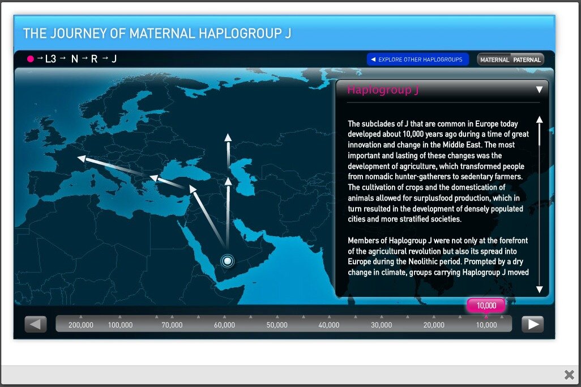Open Explore Other Haplogroups

[x=417, y=59]
